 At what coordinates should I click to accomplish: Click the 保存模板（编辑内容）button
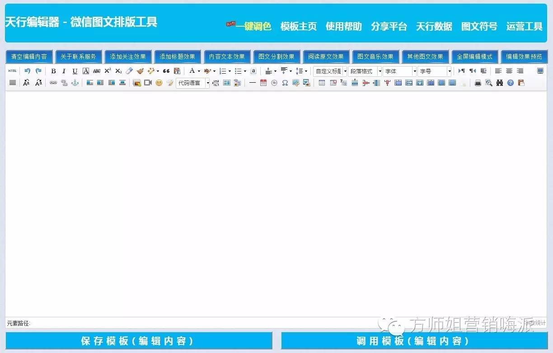click(x=137, y=342)
